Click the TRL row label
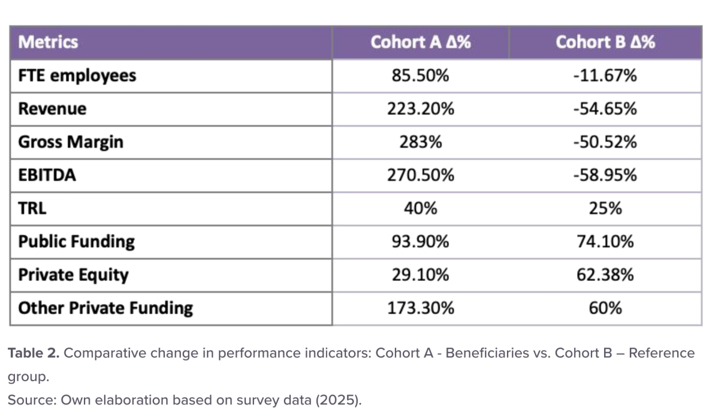This screenshot has width=715, height=419. pyautogui.click(x=32, y=208)
